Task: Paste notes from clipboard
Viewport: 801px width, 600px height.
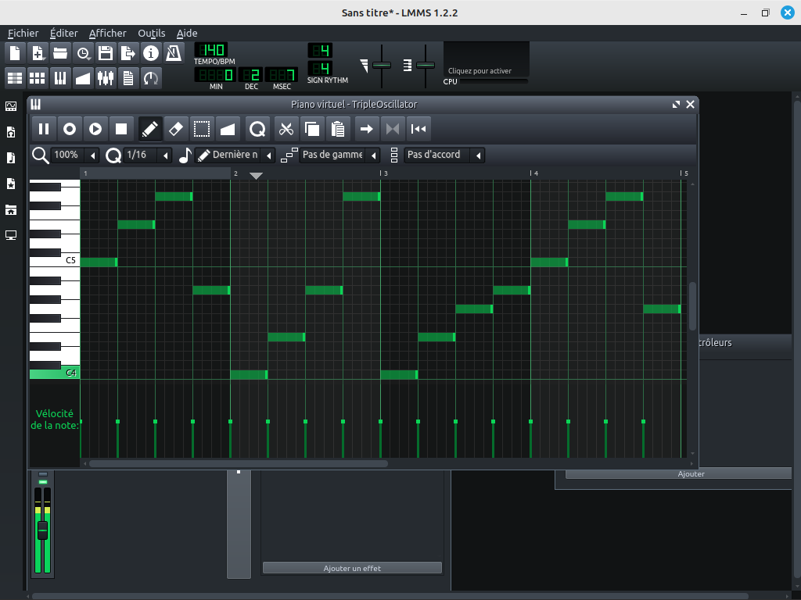Action: (338, 129)
